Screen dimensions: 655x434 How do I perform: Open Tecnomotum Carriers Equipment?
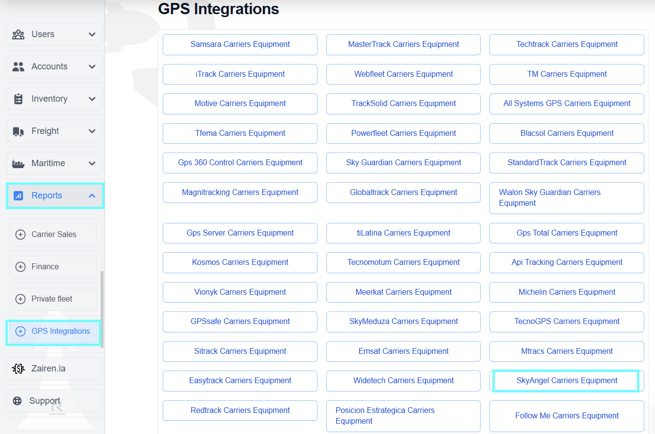point(403,262)
